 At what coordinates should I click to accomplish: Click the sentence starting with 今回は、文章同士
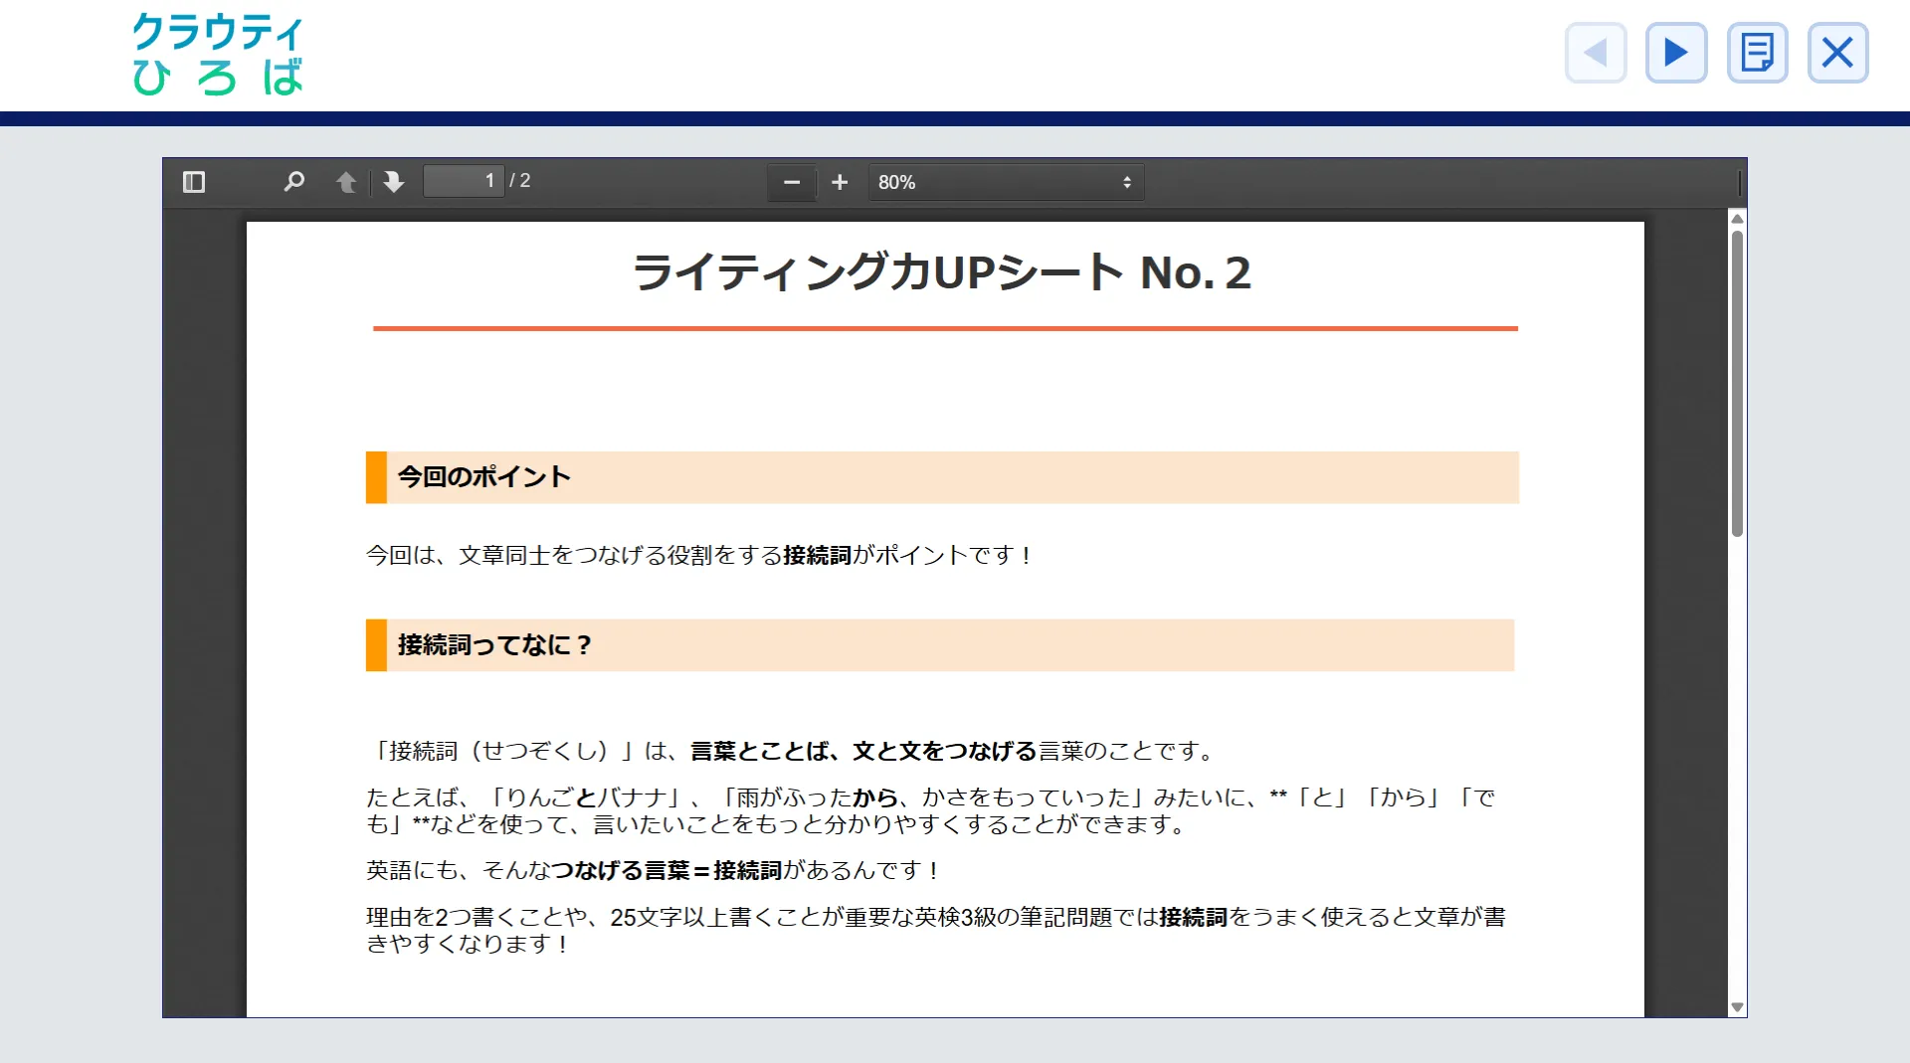coord(700,555)
